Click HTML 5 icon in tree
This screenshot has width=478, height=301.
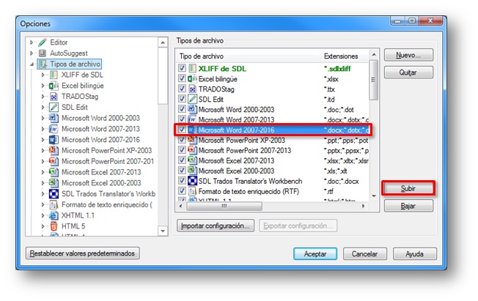(x=54, y=226)
